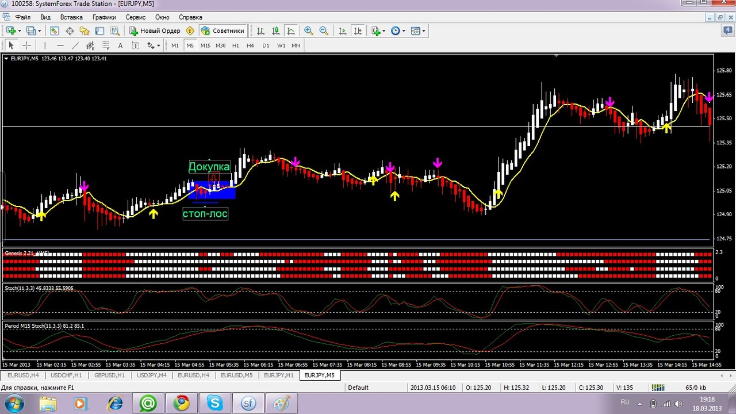Zoom in on the chart

click(309, 30)
